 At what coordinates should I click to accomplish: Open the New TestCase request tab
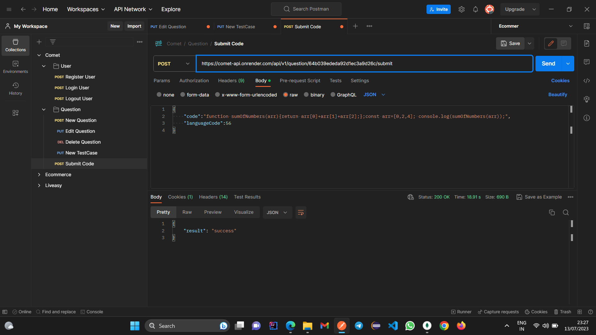(240, 27)
